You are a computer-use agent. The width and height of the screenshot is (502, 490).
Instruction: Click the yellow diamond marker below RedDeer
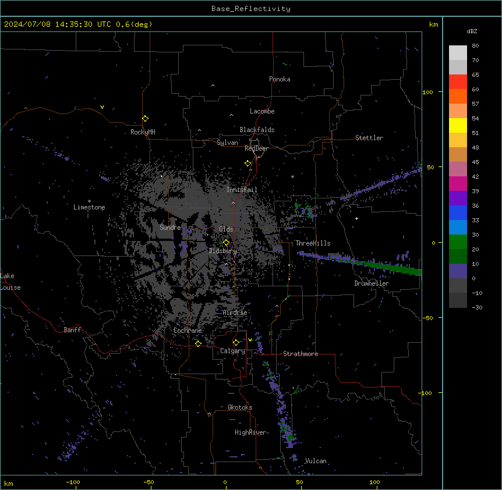click(x=248, y=164)
